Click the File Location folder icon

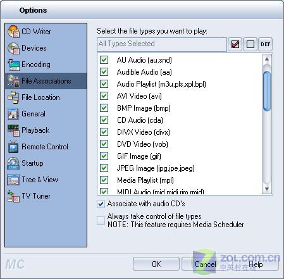pyautogui.click(x=13, y=97)
